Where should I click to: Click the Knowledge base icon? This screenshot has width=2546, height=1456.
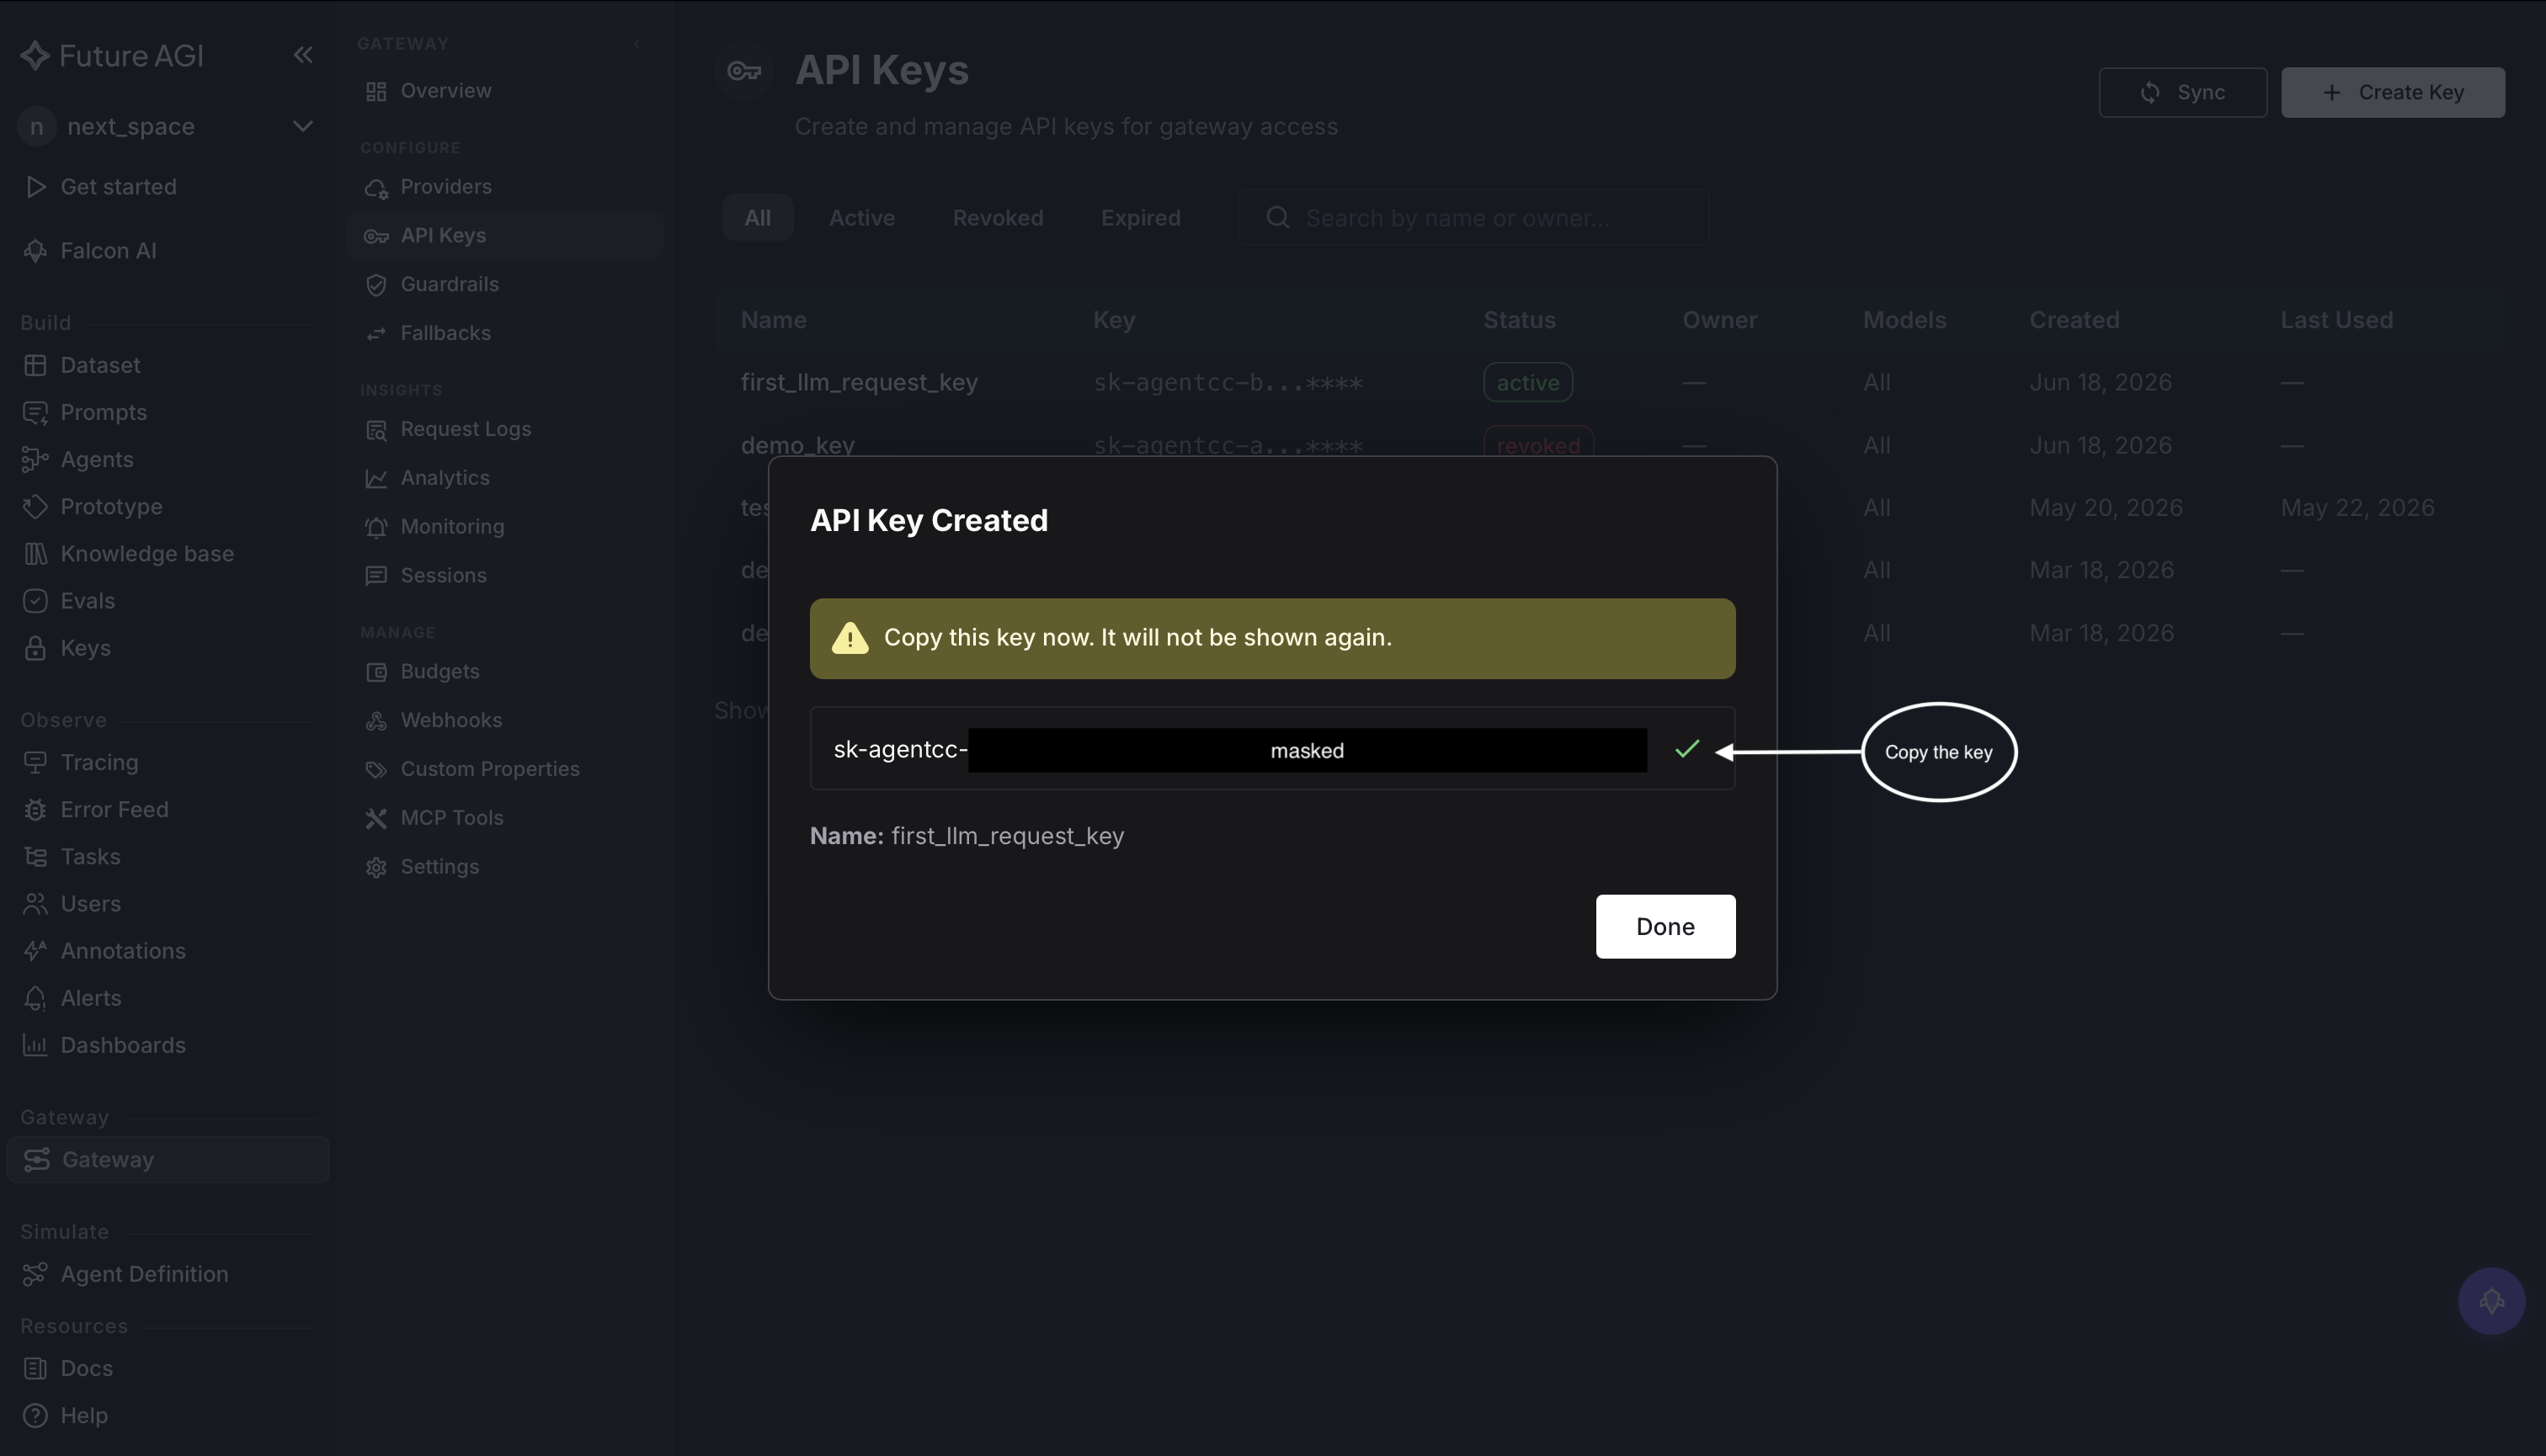point(35,553)
